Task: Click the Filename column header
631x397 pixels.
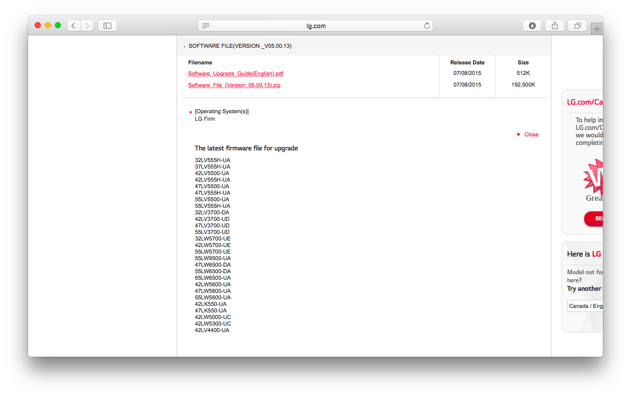Action: click(x=200, y=62)
